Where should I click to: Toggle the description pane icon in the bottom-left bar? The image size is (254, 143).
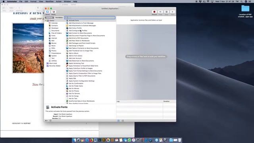(x=50, y=121)
